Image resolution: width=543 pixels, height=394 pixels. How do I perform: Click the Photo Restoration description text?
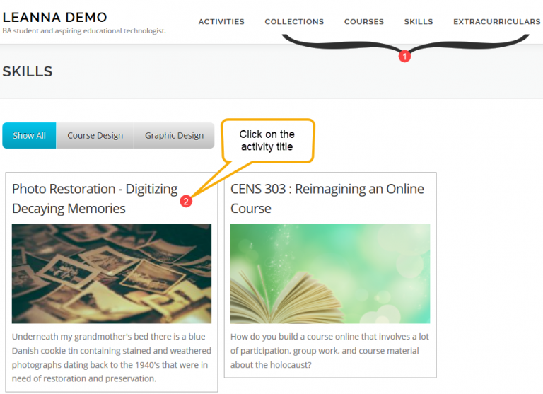pos(112,357)
